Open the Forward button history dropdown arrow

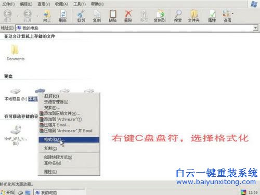(x=37, y=16)
